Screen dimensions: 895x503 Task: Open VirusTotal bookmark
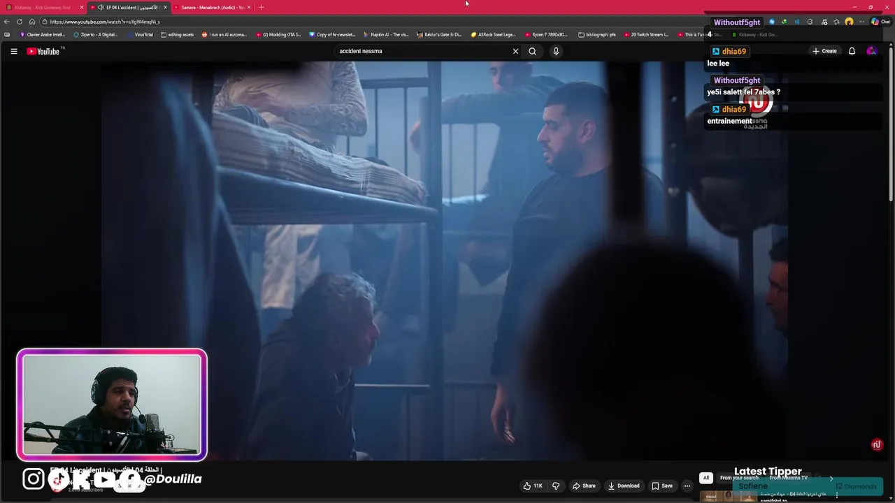(x=140, y=34)
